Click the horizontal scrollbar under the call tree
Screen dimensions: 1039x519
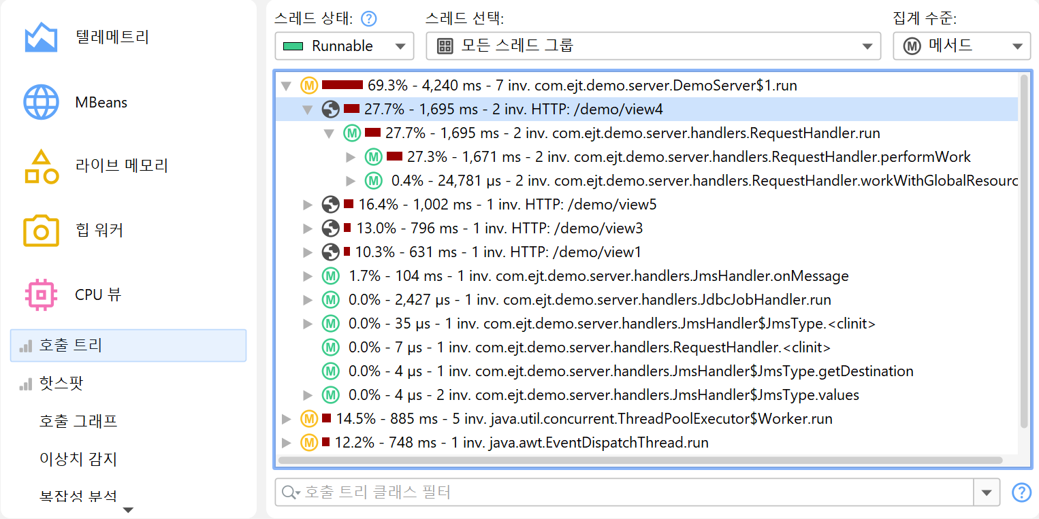640,461
